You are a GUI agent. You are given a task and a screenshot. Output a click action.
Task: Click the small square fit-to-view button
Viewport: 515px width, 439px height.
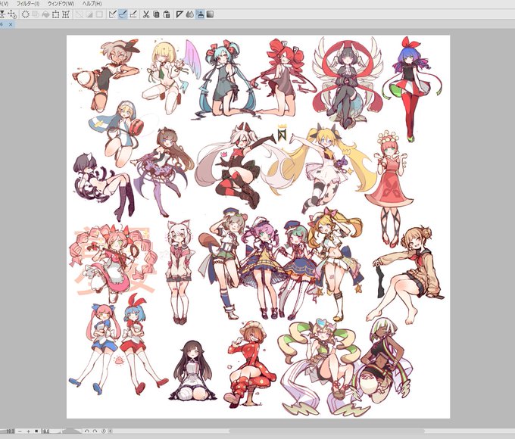(x=36, y=431)
